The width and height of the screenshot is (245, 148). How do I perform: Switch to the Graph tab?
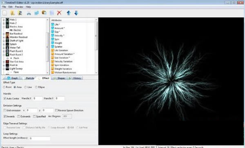point(13,78)
